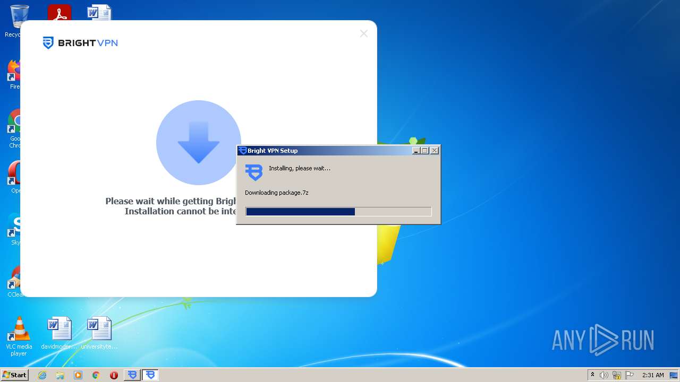
Task: Open the Google Chrome desktop shortcut
Action: point(14,128)
